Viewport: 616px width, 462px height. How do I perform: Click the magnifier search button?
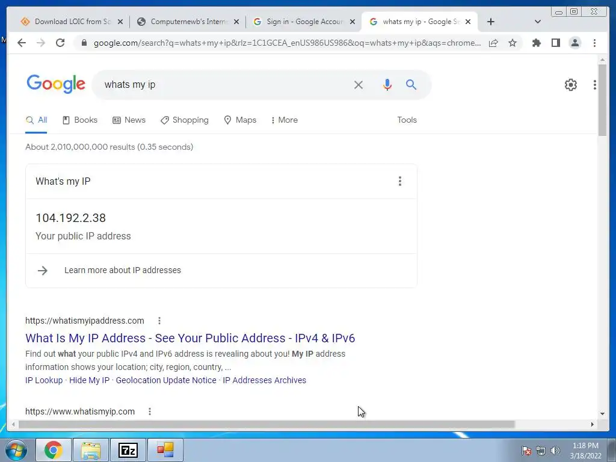411,84
